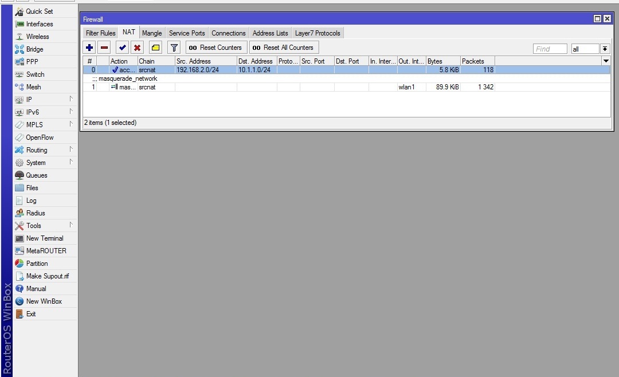Sort by Bytes column header
The height and width of the screenshot is (377, 619).
(x=443, y=61)
